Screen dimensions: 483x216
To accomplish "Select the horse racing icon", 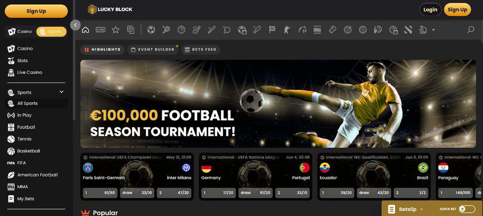I will (302, 30).
